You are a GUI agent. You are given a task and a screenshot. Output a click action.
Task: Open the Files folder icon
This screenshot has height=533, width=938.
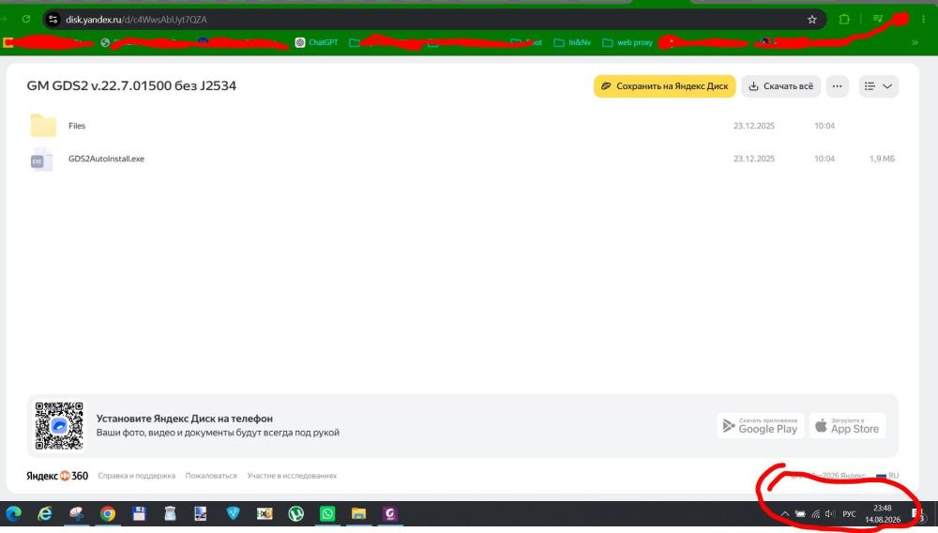(x=43, y=126)
